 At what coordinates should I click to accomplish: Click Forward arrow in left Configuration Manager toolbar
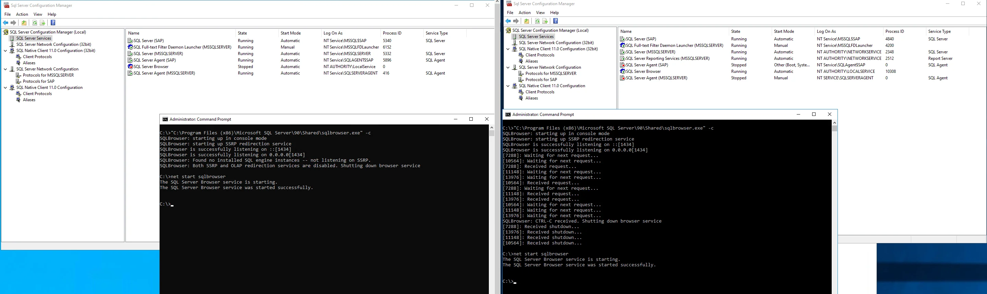13,23
